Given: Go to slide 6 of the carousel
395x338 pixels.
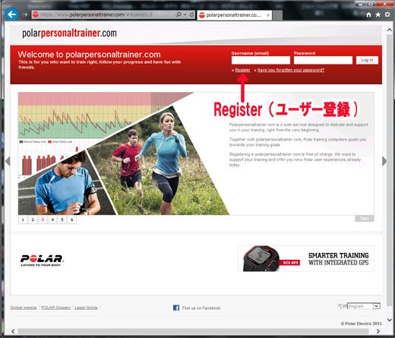Looking at the screenshot, I should pyautogui.click(x=72, y=220).
